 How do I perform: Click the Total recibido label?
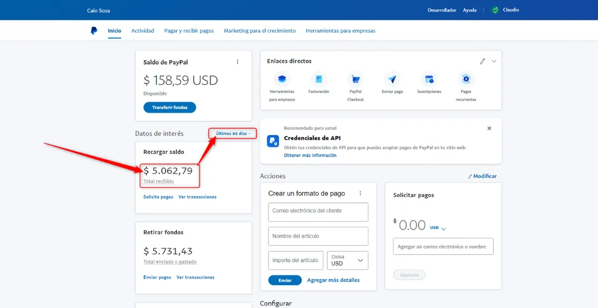tap(159, 181)
